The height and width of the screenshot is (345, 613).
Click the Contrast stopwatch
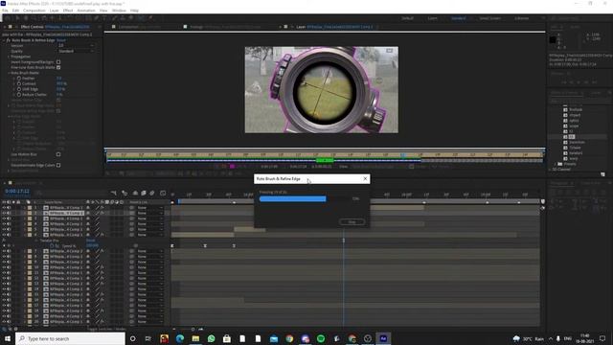[19, 83]
